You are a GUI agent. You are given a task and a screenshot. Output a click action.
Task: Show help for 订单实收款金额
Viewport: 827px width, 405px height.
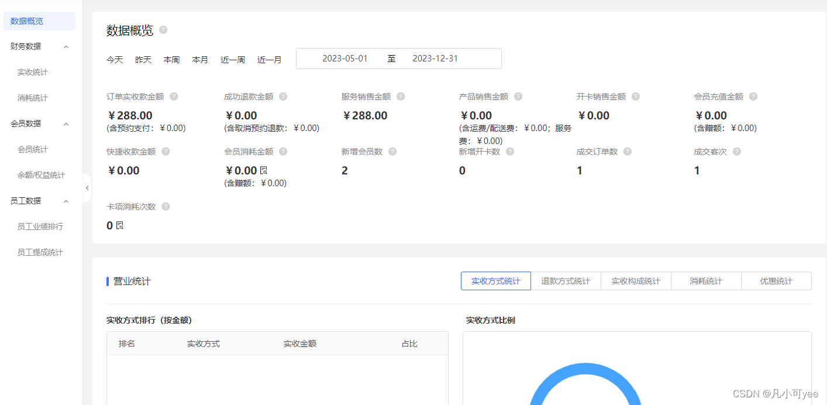[x=174, y=97]
